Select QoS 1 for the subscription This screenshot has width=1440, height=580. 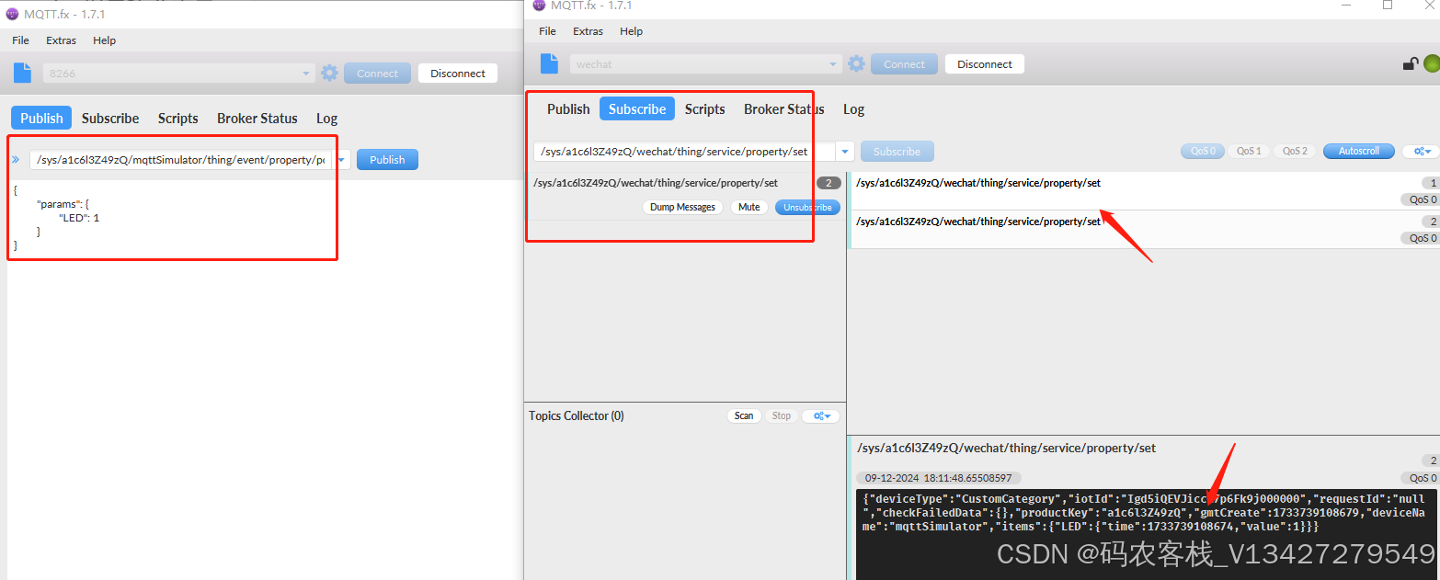[x=1248, y=151]
